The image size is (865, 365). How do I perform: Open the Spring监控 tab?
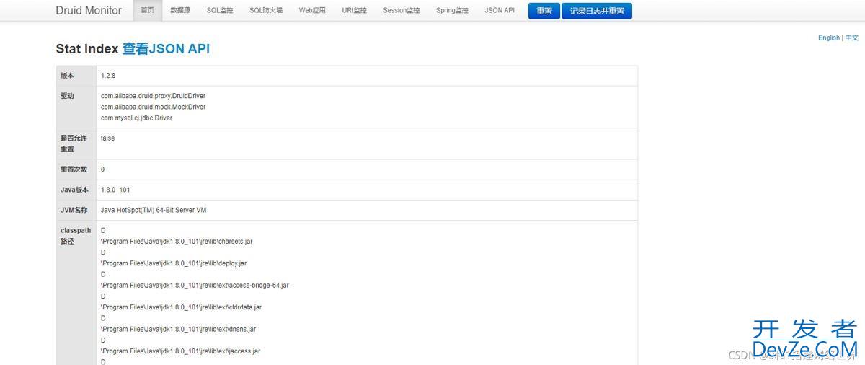click(452, 11)
